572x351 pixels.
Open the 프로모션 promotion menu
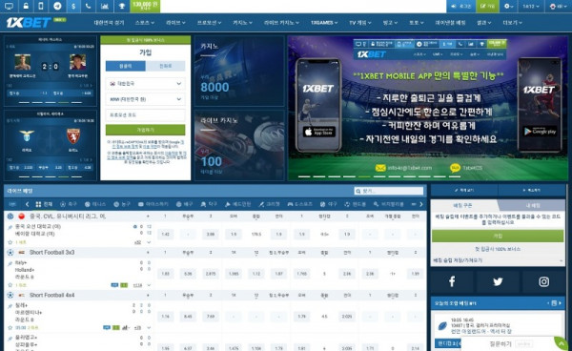[209, 23]
